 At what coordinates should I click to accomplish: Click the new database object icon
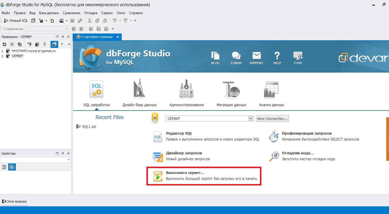tap(41, 21)
